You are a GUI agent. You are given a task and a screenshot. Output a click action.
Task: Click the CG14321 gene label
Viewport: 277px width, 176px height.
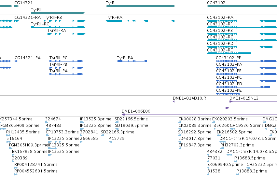(23, 3)
